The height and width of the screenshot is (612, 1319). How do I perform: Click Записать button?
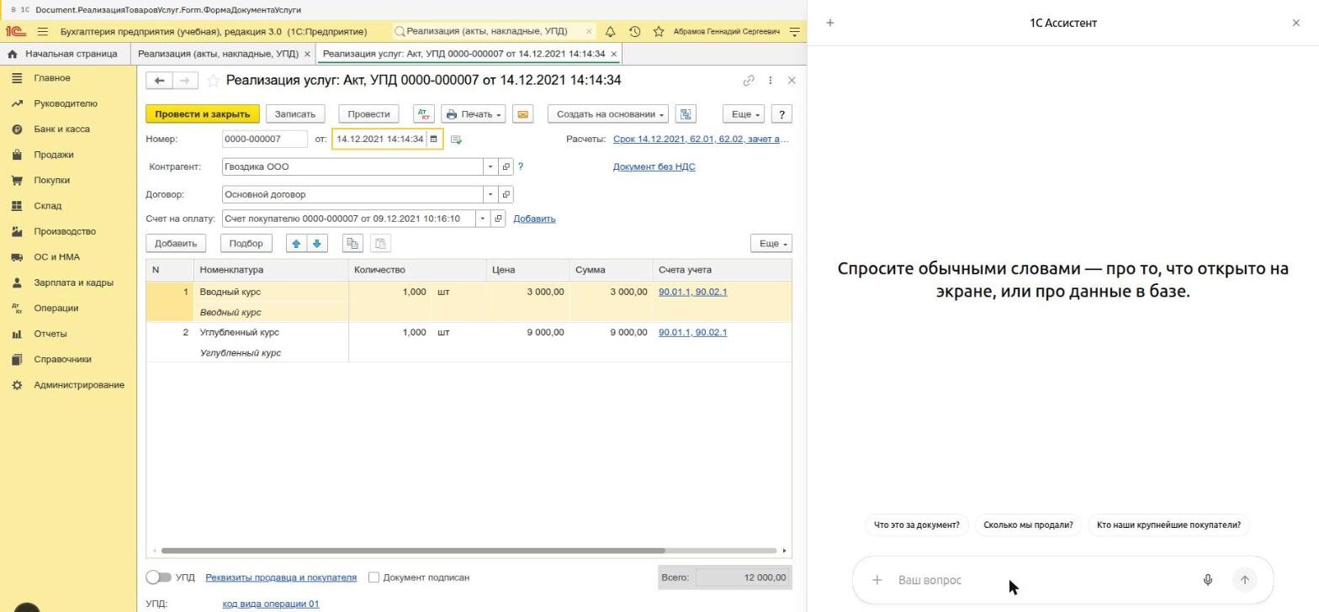pyautogui.click(x=295, y=114)
